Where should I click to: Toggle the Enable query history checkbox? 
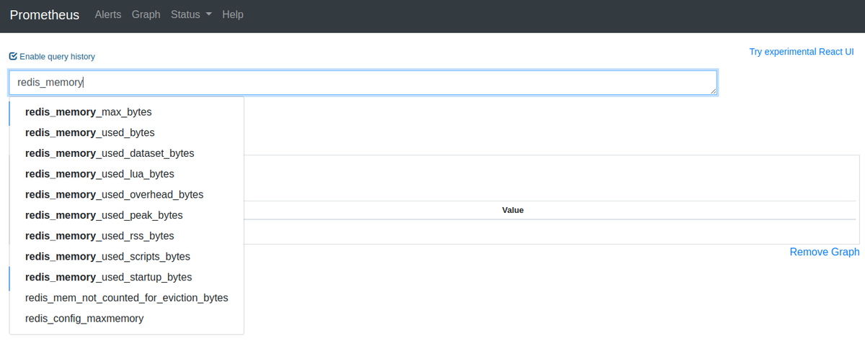point(13,56)
